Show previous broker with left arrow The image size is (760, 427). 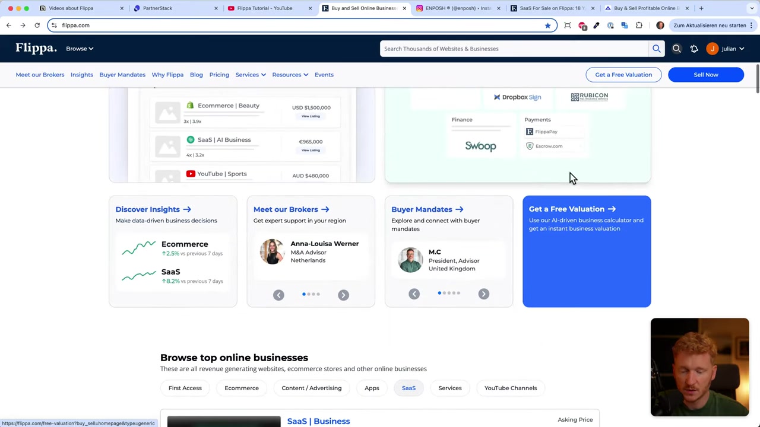pos(278,295)
